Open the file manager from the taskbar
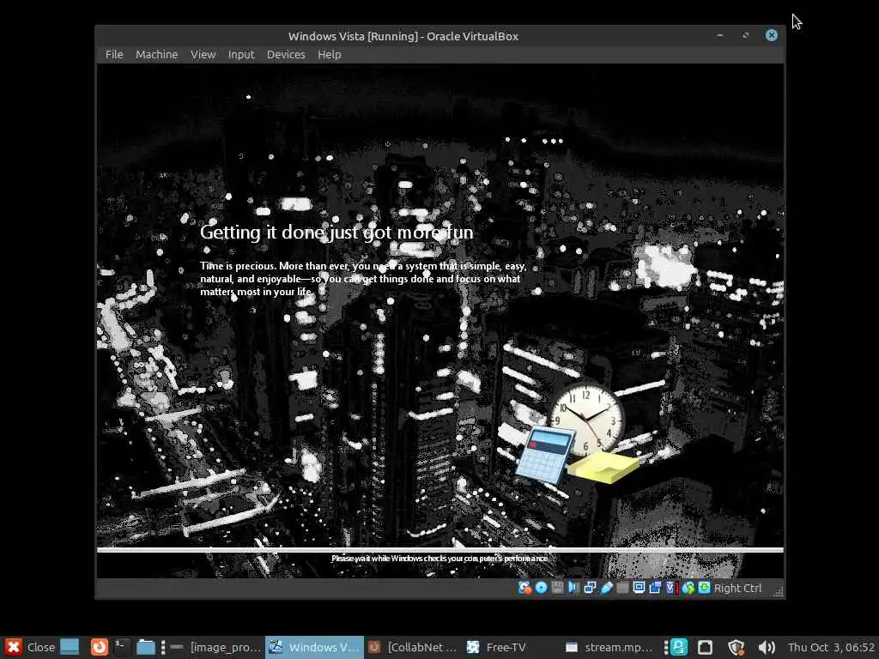879x659 pixels. (146, 647)
